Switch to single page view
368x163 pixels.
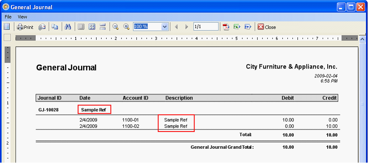point(81,27)
